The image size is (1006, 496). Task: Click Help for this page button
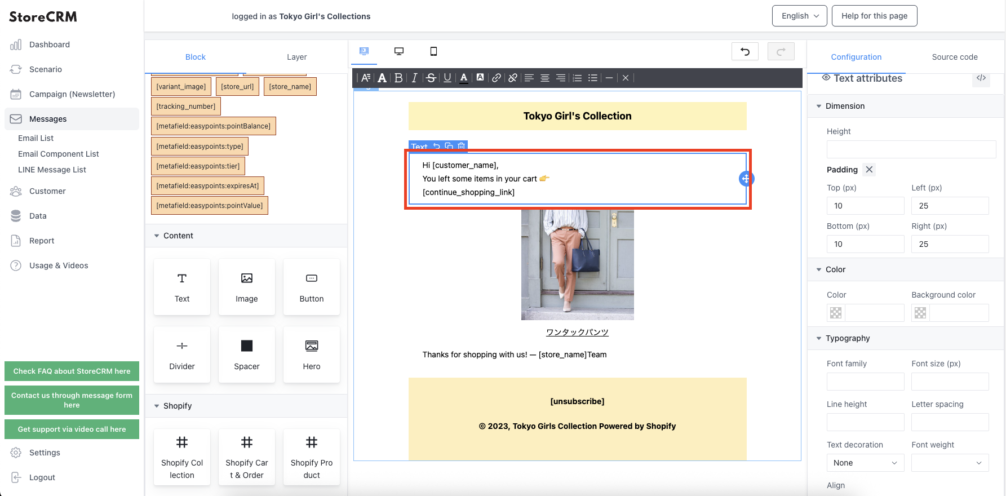875,16
